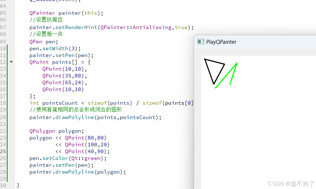Click the int pointsCount sizeof line
Viewport: 316px width, 189px height.
[x=112, y=103]
